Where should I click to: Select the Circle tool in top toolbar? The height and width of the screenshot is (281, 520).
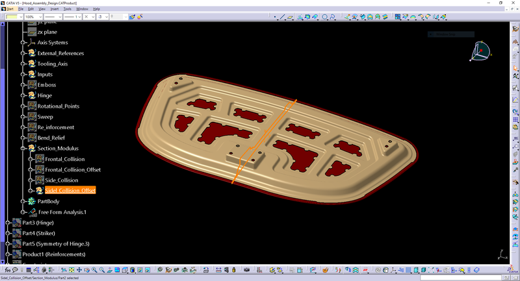(325, 17)
